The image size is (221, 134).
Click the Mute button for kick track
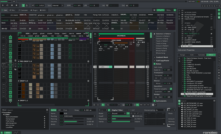coord(65,110)
